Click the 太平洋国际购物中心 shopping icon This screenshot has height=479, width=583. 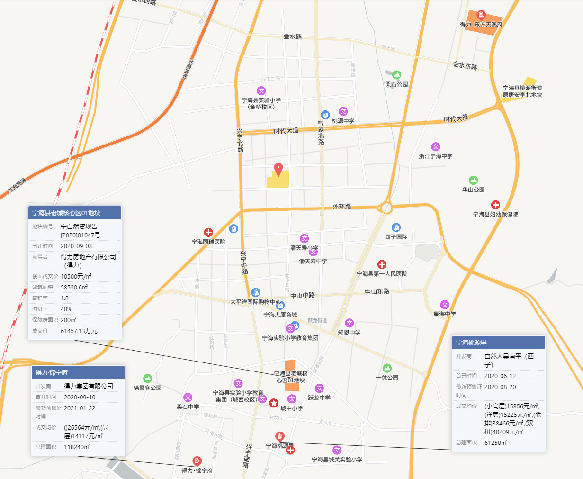coord(256,292)
